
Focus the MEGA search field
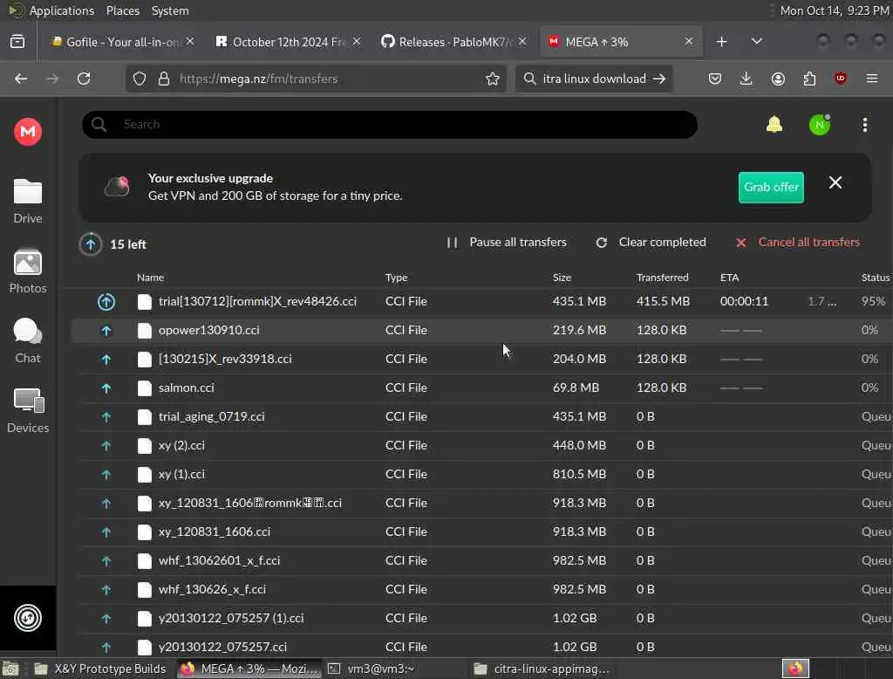390,124
